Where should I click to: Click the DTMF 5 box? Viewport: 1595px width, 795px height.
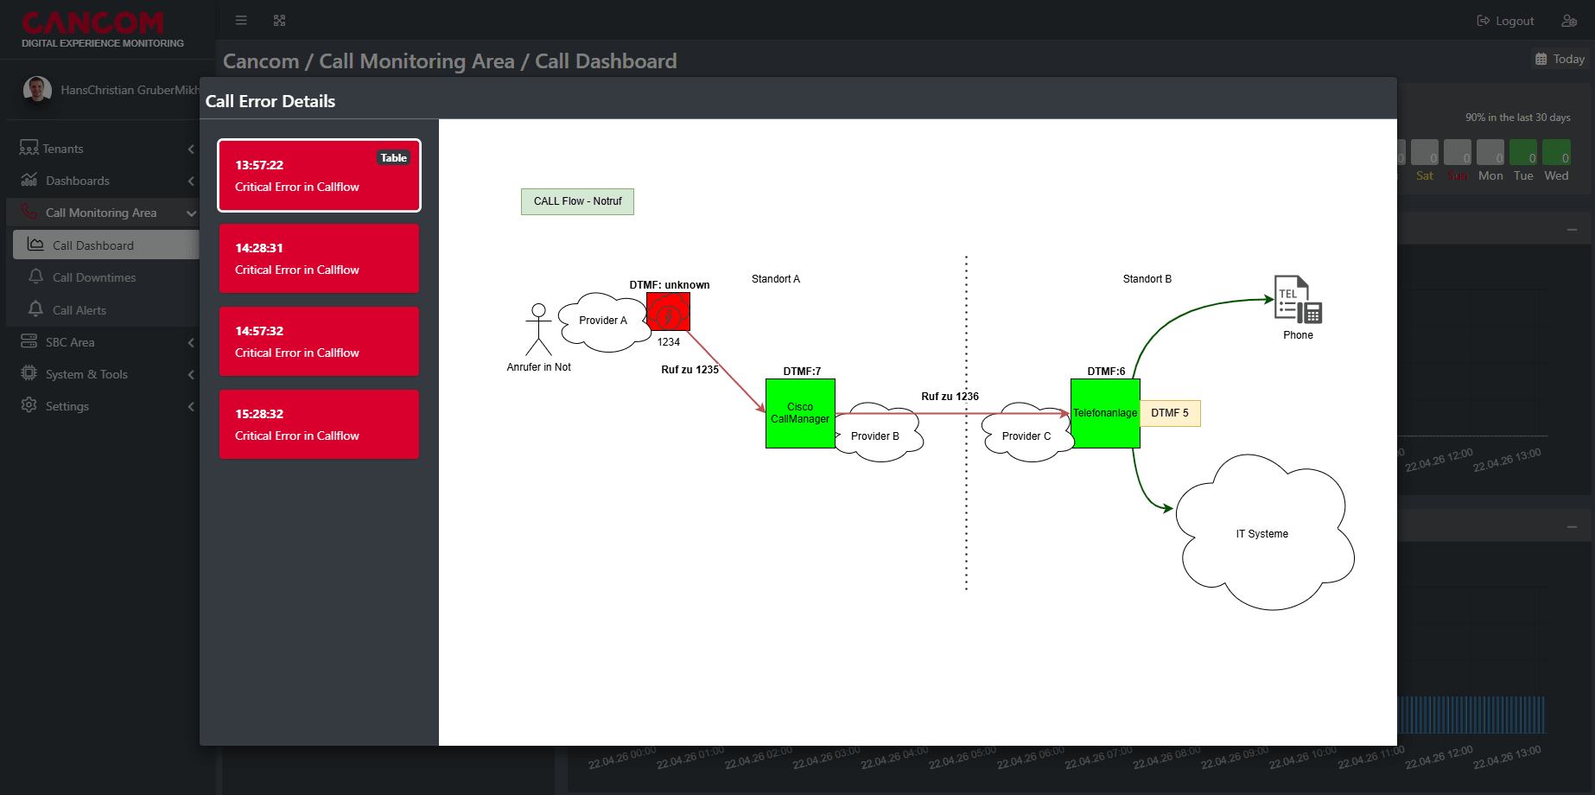[x=1170, y=413]
